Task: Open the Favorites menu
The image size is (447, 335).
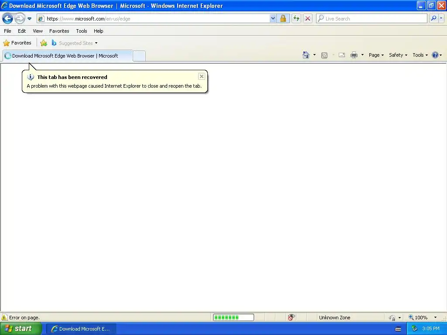Action: [x=59, y=31]
